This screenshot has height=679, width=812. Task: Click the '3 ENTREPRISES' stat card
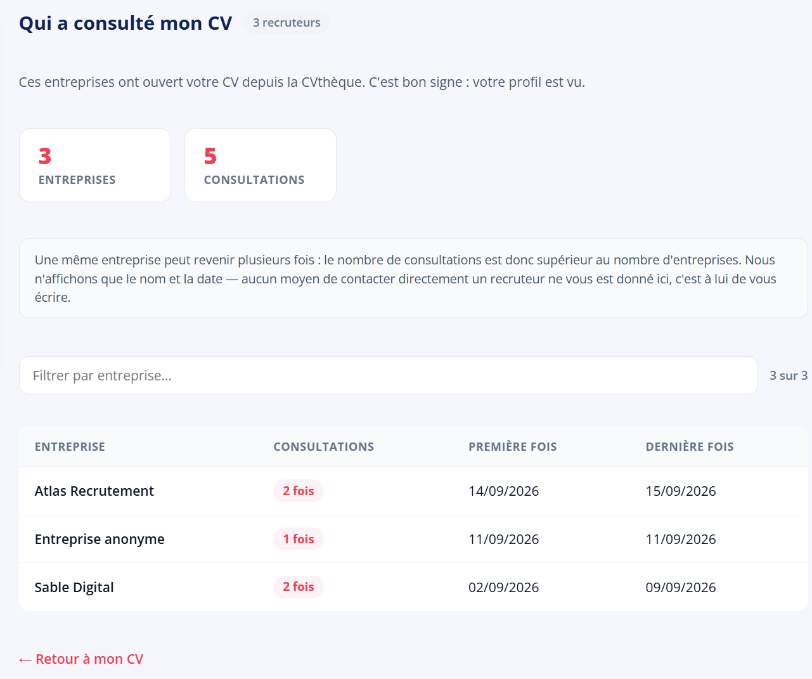tap(95, 165)
